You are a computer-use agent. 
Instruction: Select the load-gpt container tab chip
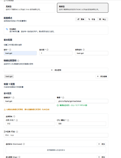[9, 76]
